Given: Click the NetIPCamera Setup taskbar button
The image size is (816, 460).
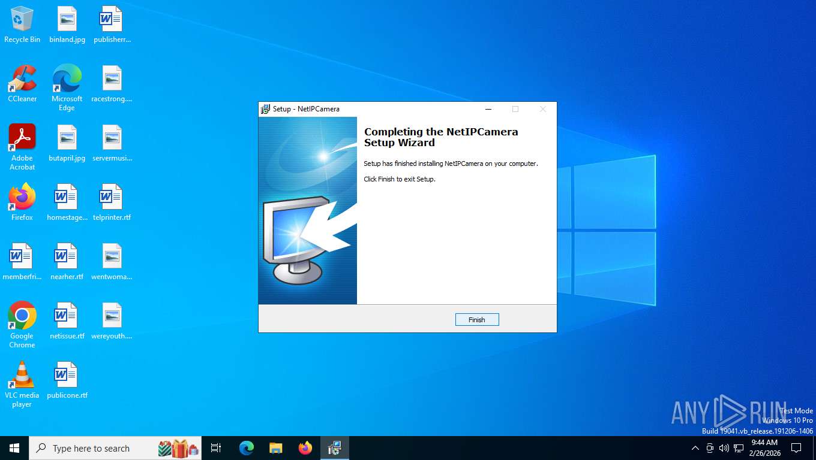Looking at the screenshot, I should coord(335,448).
